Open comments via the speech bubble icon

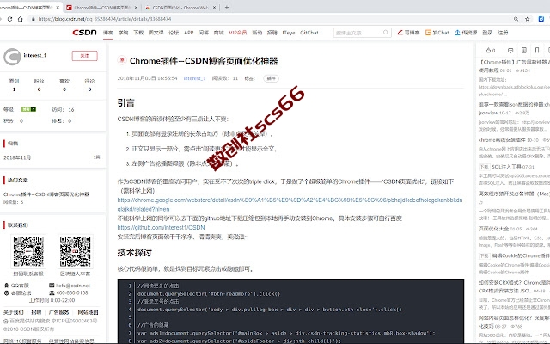coord(510,50)
